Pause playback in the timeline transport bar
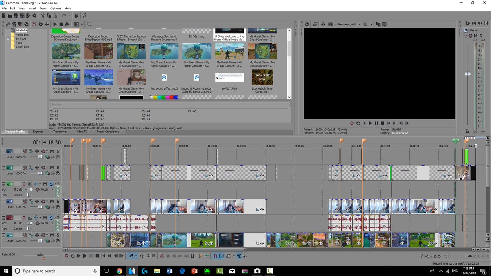 click(91, 256)
